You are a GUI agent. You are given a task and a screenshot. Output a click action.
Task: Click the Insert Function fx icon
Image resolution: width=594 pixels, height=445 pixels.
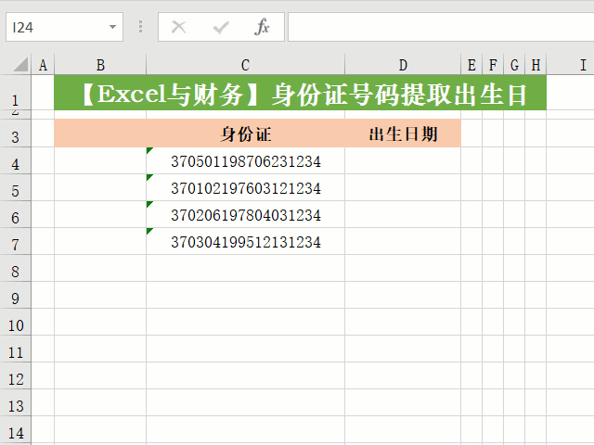pos(262,27)
